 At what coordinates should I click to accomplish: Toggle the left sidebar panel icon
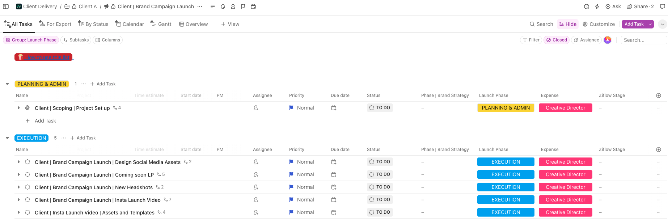tap(6, 6)
